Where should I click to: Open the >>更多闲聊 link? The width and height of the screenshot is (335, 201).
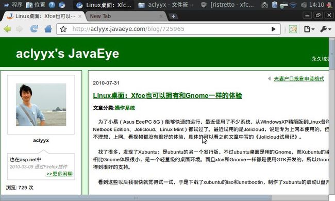(59, 174)
